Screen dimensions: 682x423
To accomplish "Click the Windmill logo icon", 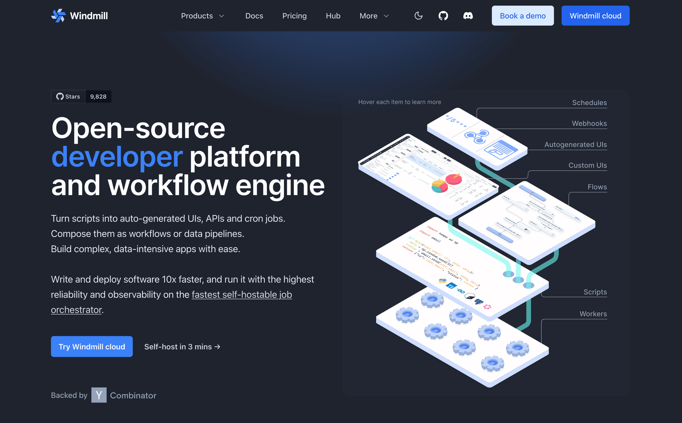I will click(59, 16).
